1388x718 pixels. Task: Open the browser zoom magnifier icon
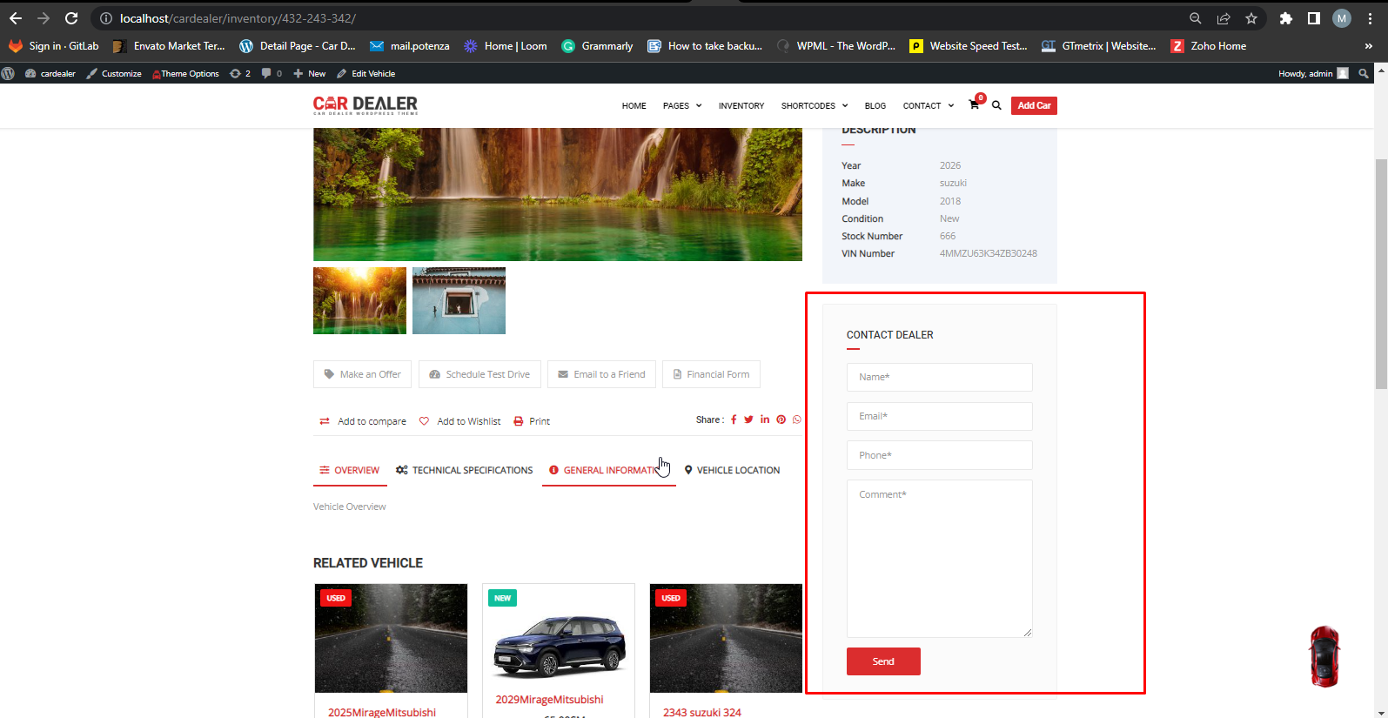[1196, 18]
